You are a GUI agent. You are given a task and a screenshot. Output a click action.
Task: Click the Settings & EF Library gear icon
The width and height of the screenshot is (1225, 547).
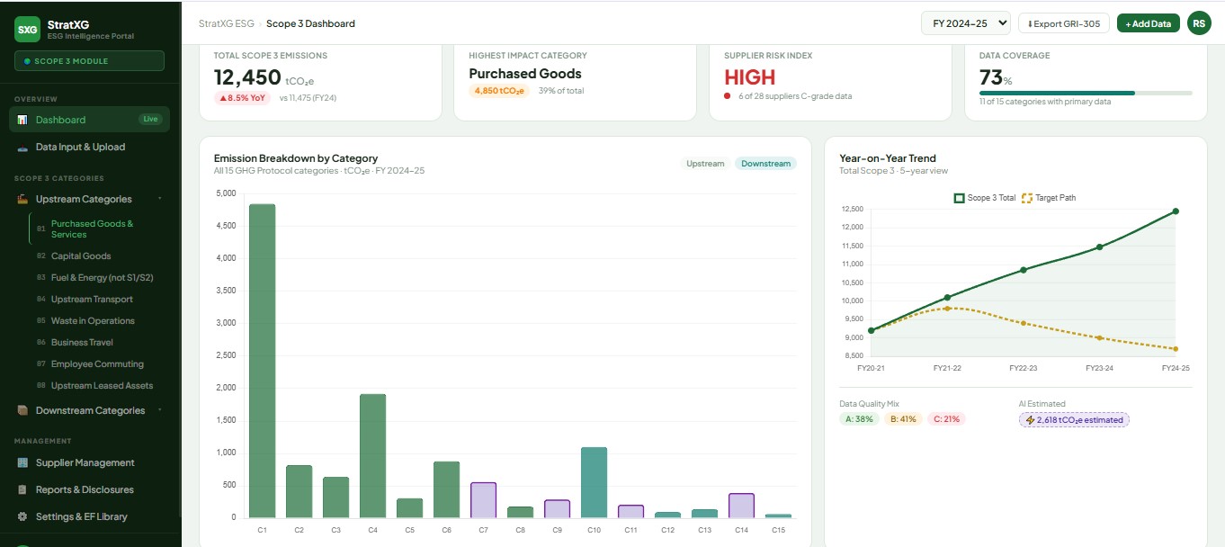[x=22, y=516]
